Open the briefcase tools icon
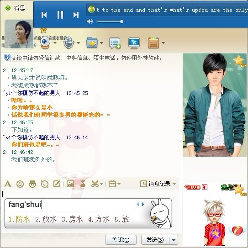This screenshot has height=248, width=248. point(112,184)
